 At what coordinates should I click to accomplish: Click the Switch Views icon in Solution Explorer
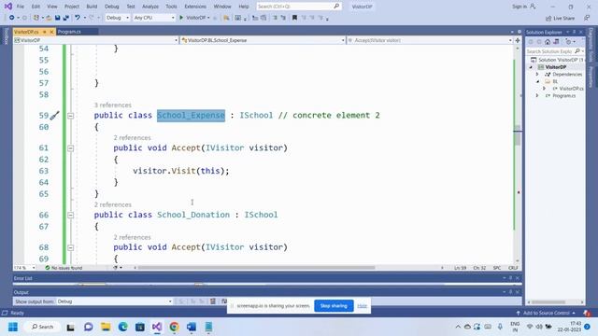point(556,41)
